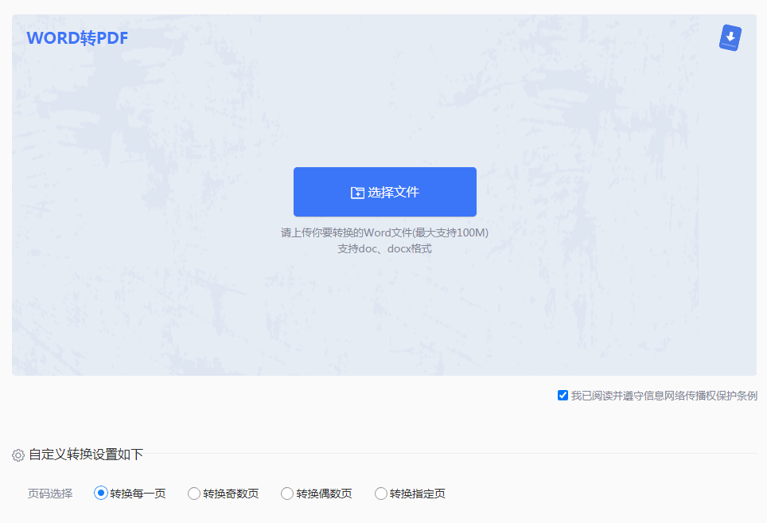
Task: Click the WORD转PDF page title
Action: point(77,37)
